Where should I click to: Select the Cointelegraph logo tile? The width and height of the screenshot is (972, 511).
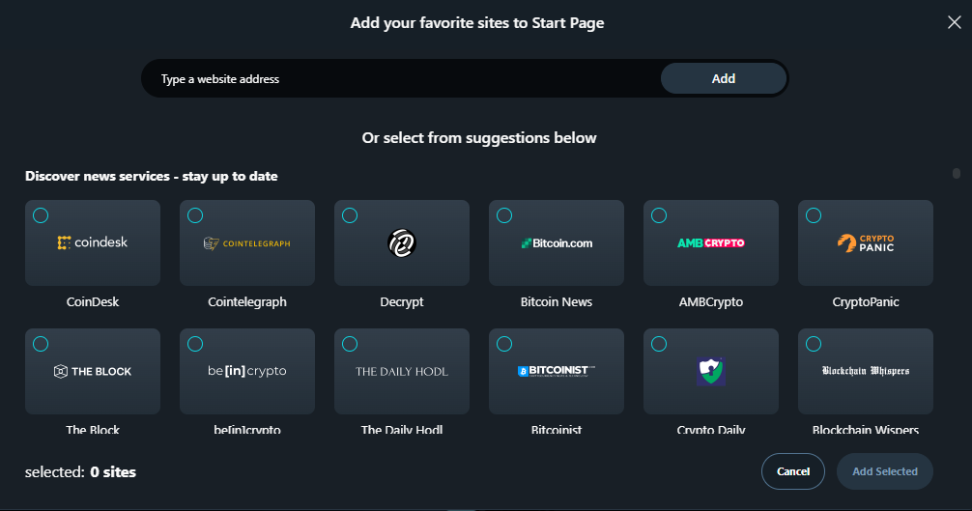pyautogui.click(x=247, y=242)
